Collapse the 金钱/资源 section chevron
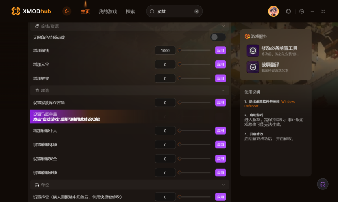The width and height of the screenshot is (338, 202). pyautogui.click(x=223, y=26)
